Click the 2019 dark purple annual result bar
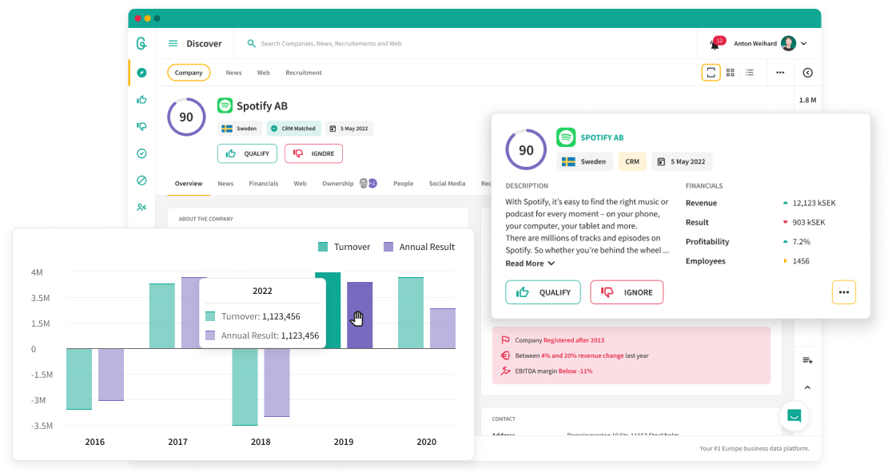Viewport: 892px width, 476px height. (x=360, y=315)
